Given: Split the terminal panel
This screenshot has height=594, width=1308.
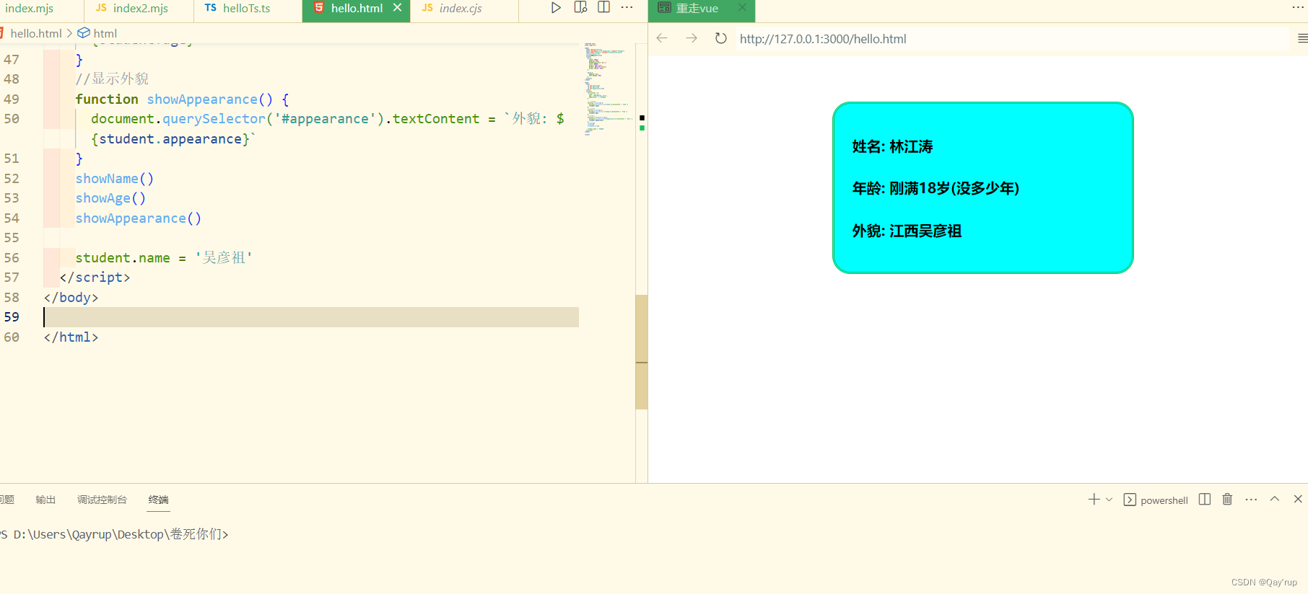Looking at the screenshot, I should coord(1204,500).
